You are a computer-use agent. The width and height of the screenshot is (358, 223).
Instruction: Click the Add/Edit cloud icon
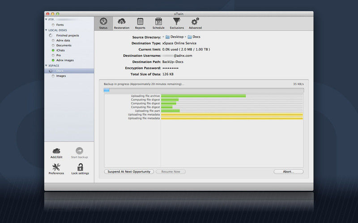[56, 151]
